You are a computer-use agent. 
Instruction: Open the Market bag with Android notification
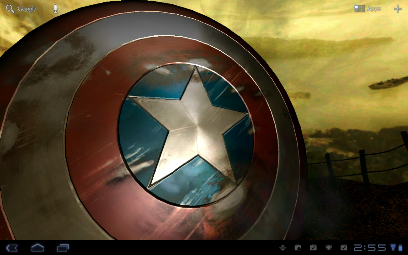298,248
